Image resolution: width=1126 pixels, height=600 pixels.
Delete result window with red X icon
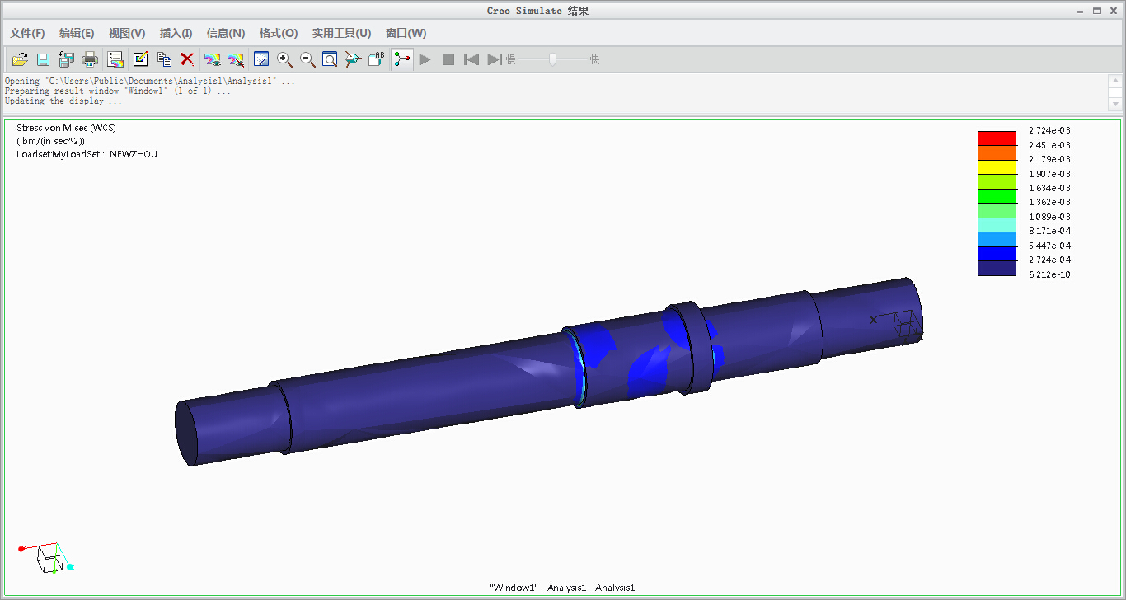click(187, 59)
